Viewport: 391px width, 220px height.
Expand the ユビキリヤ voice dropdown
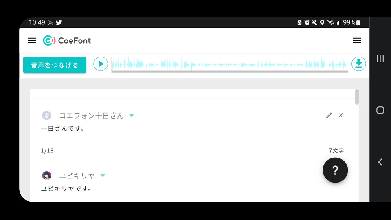103,176
